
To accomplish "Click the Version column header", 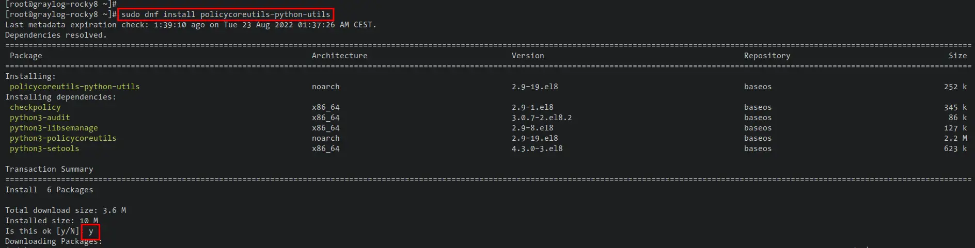I will click(528, 56).
